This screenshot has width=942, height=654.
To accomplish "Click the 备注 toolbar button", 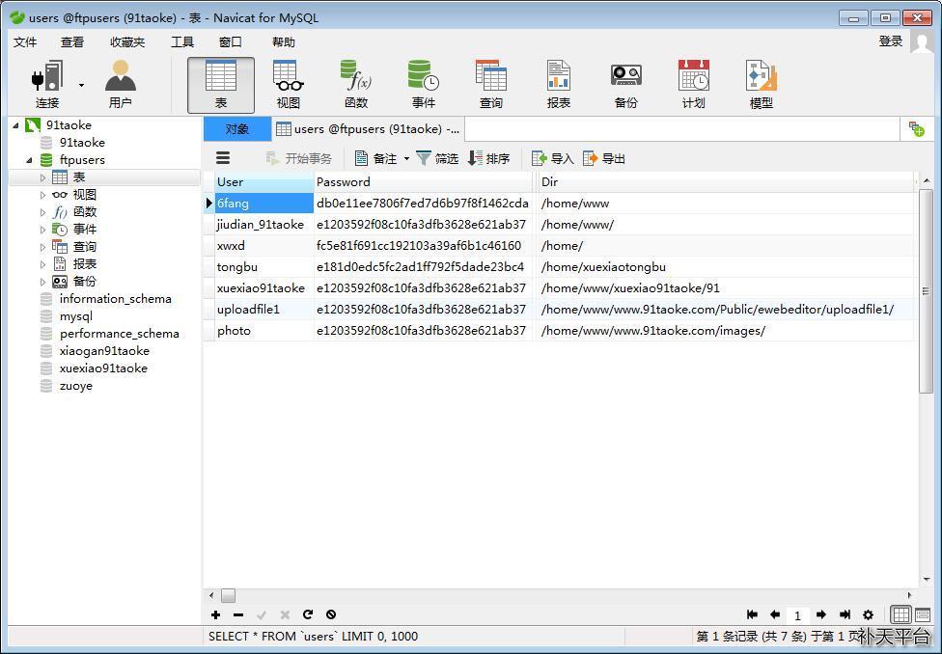I will tap(376, 158).
